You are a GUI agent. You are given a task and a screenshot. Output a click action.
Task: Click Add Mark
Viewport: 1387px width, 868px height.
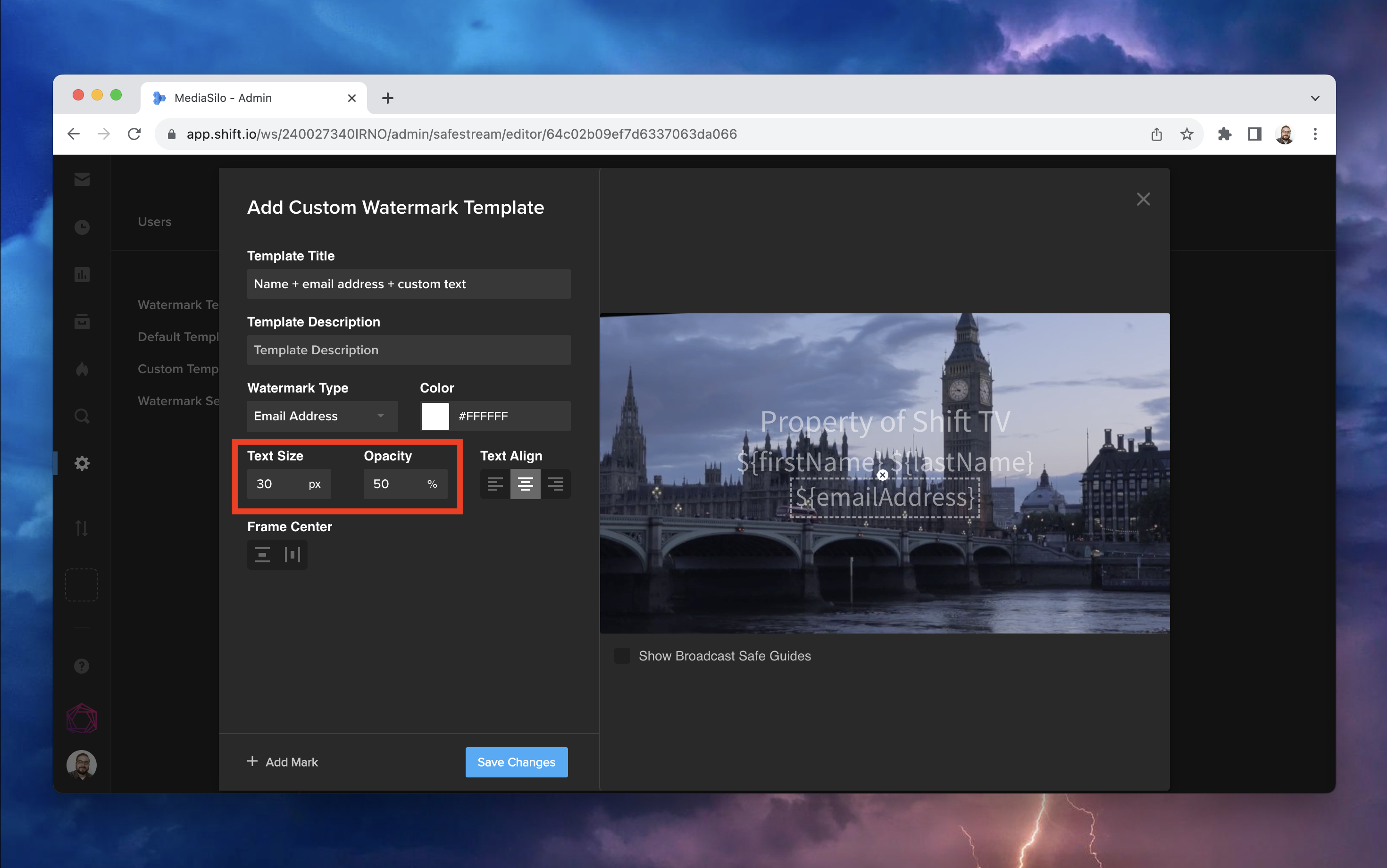coord(283,762)
